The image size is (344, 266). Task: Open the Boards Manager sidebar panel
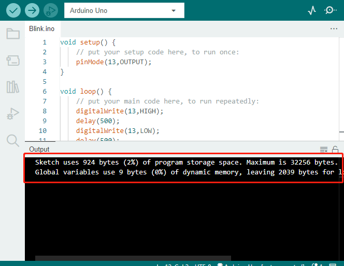click(x=13, y=60)
